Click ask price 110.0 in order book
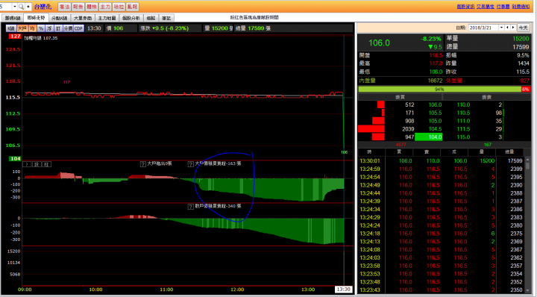This screenshot has height=297, width=537. point(463,104)
